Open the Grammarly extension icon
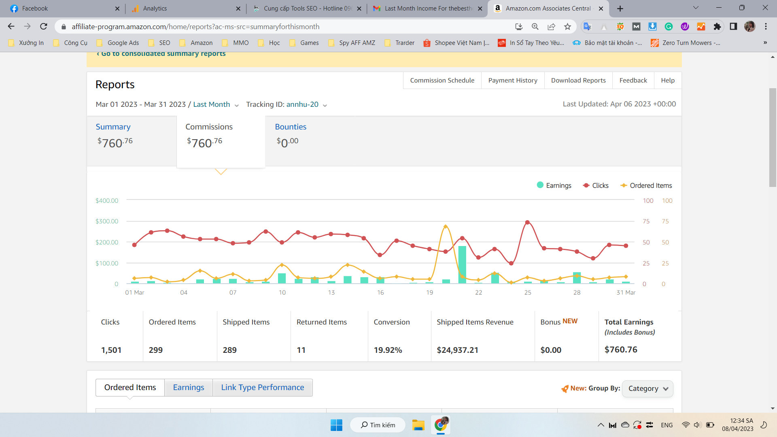The height and width of the screenshot is (437, 777). (x=669, y=26)
